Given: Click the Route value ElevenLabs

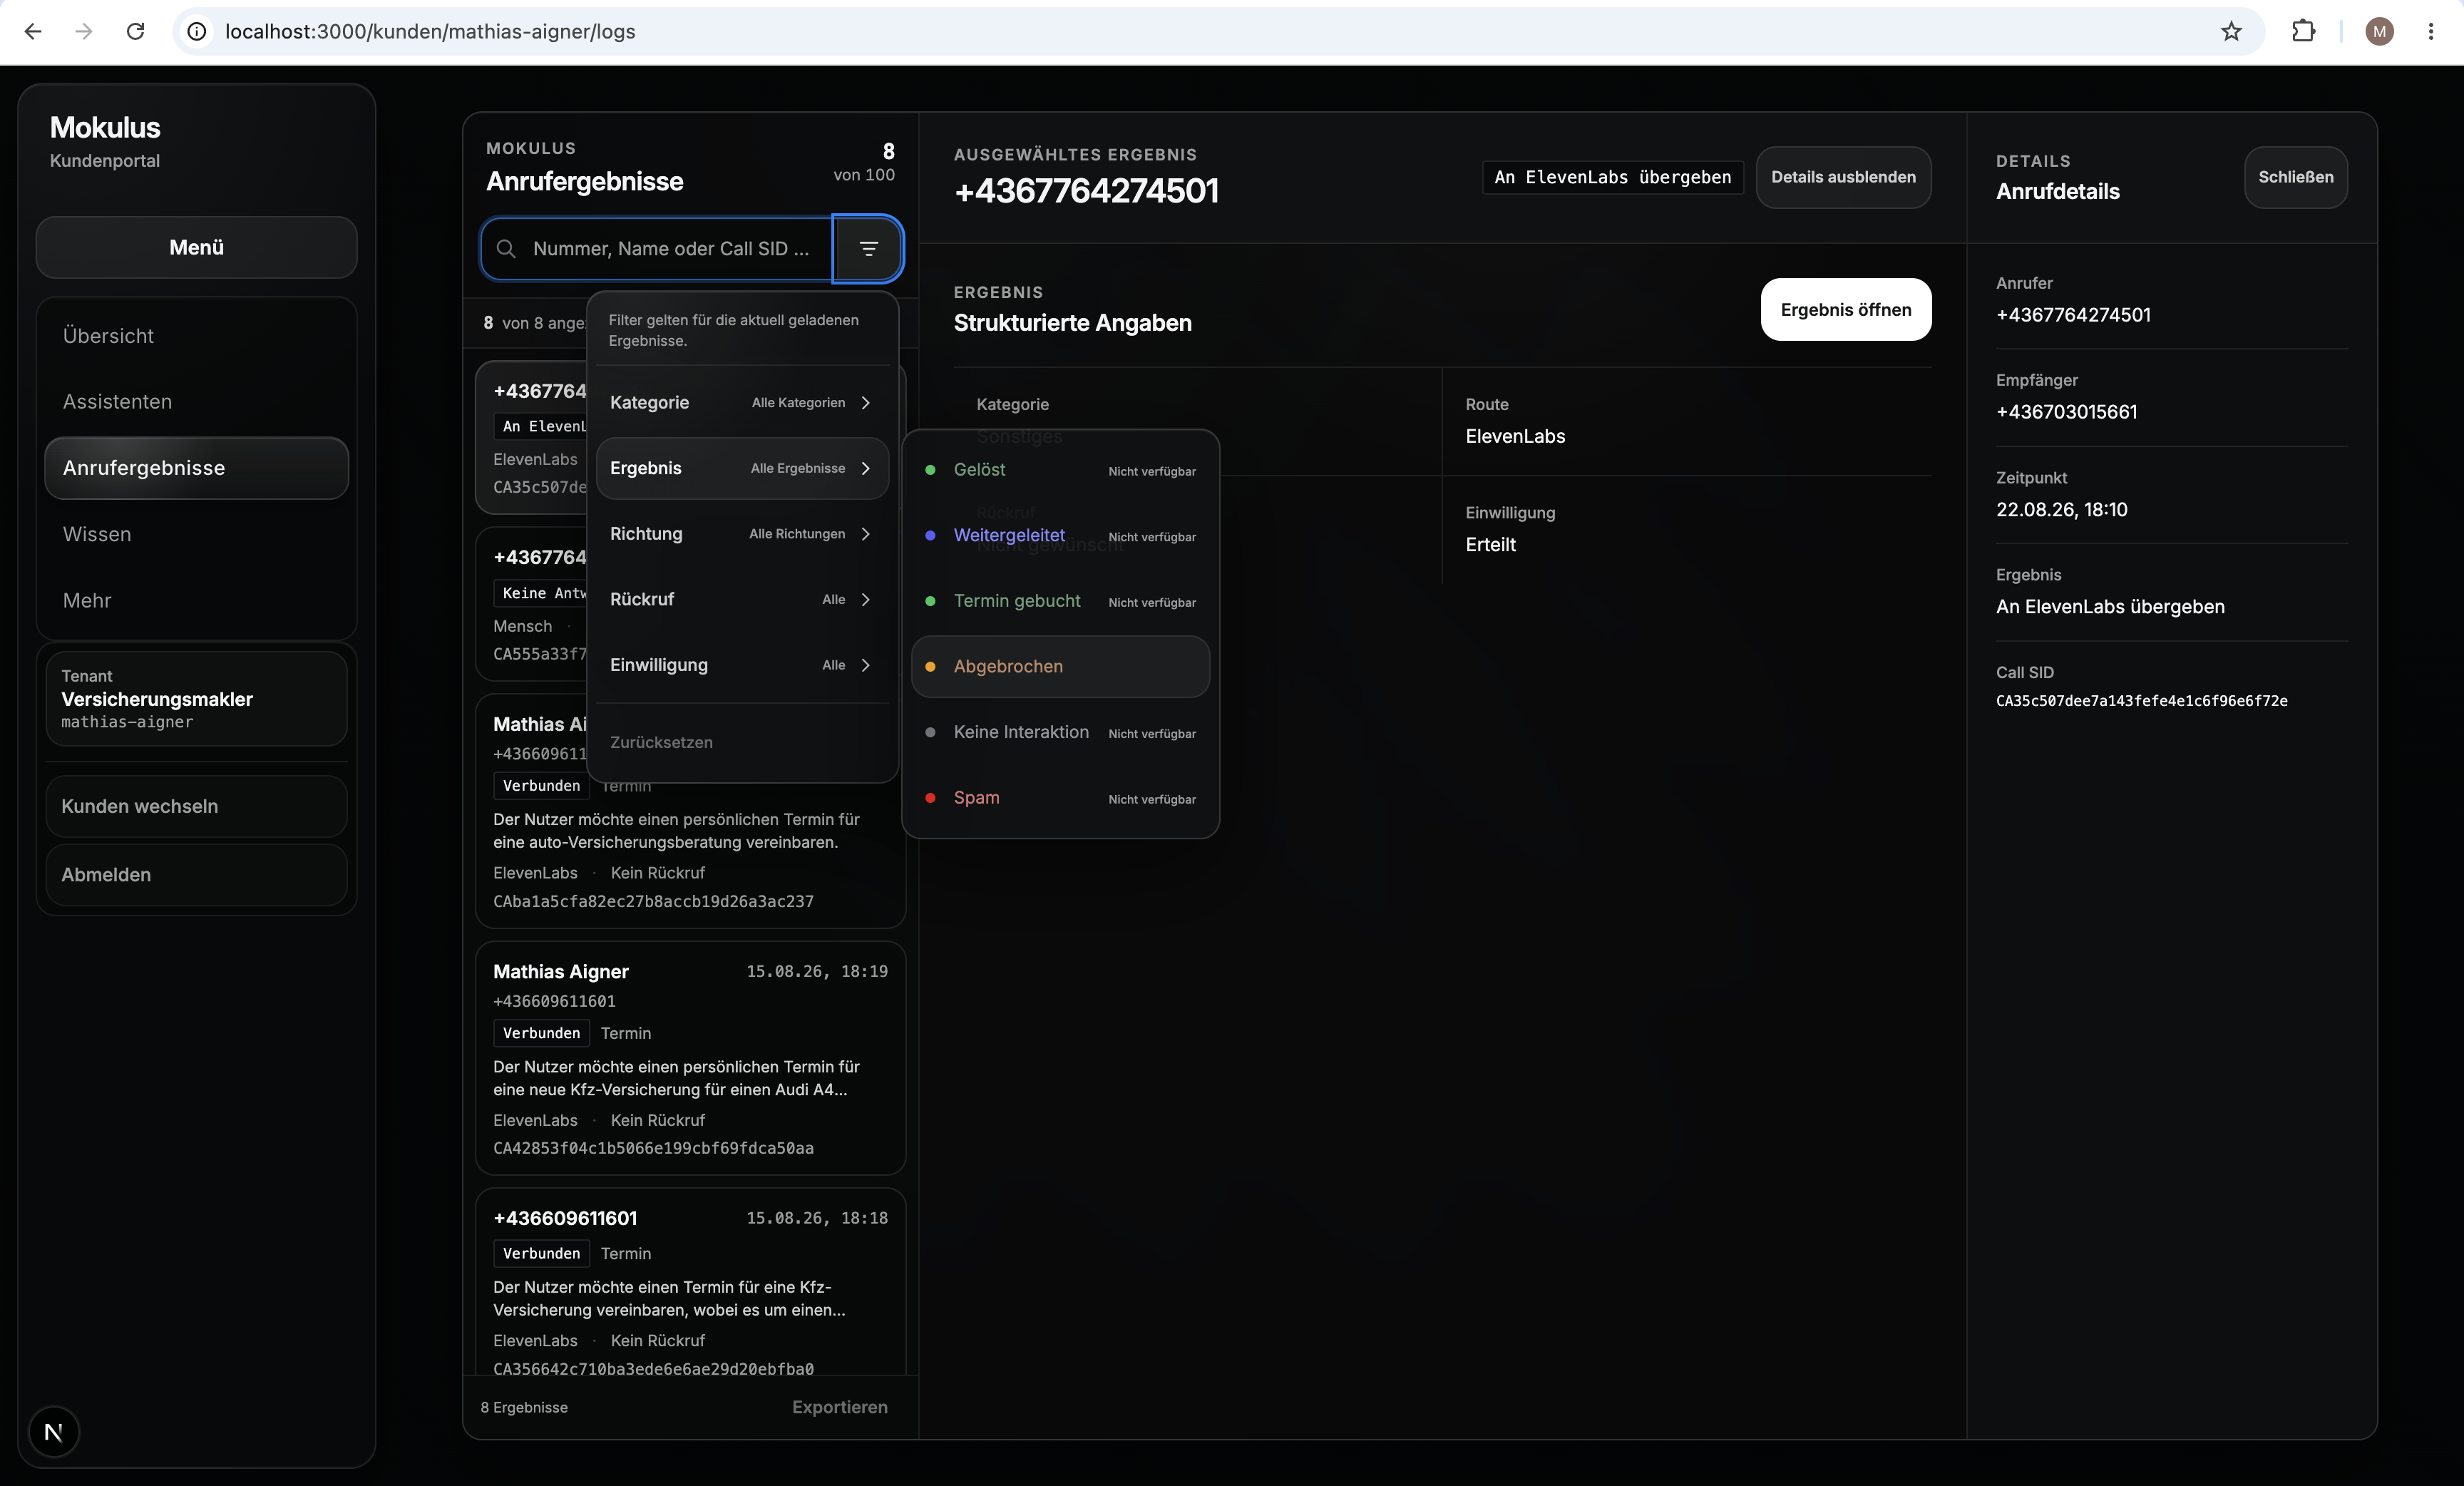Looking at the screenshot, I should (1515, 436).
